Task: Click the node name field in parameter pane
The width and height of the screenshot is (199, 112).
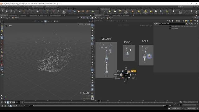Action: pos(172,24)
